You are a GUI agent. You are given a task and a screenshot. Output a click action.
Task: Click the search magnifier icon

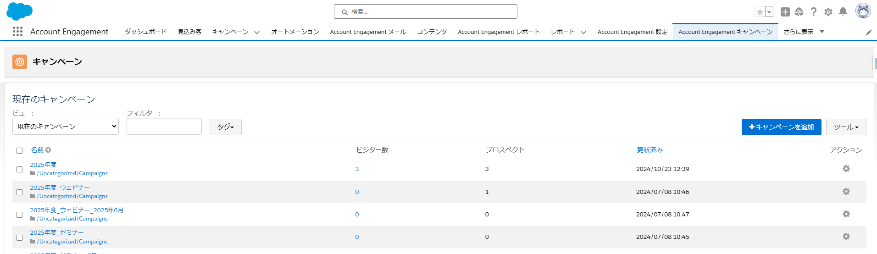pos(344,12)
